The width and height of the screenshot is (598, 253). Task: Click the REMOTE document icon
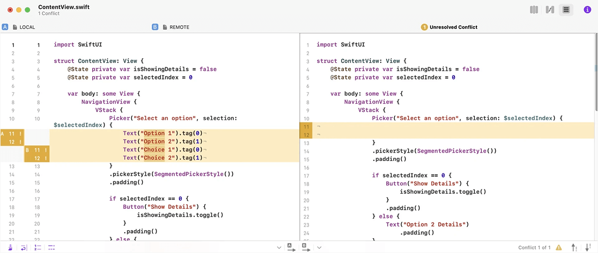[x=165, y=27]
